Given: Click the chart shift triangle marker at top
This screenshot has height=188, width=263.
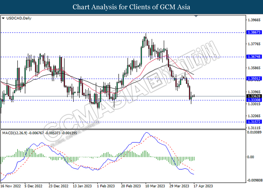Looking at the screenshot, I should pos(196,16).
